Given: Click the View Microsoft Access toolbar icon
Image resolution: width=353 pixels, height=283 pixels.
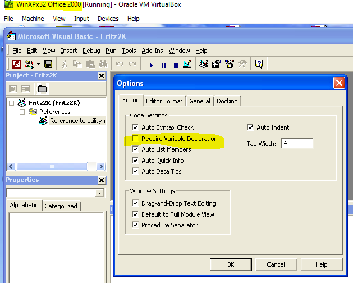Looking at the screenshot, I should 16,64.
